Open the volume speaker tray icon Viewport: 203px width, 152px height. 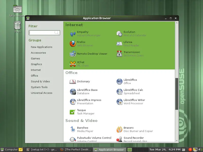click(200, 149)
